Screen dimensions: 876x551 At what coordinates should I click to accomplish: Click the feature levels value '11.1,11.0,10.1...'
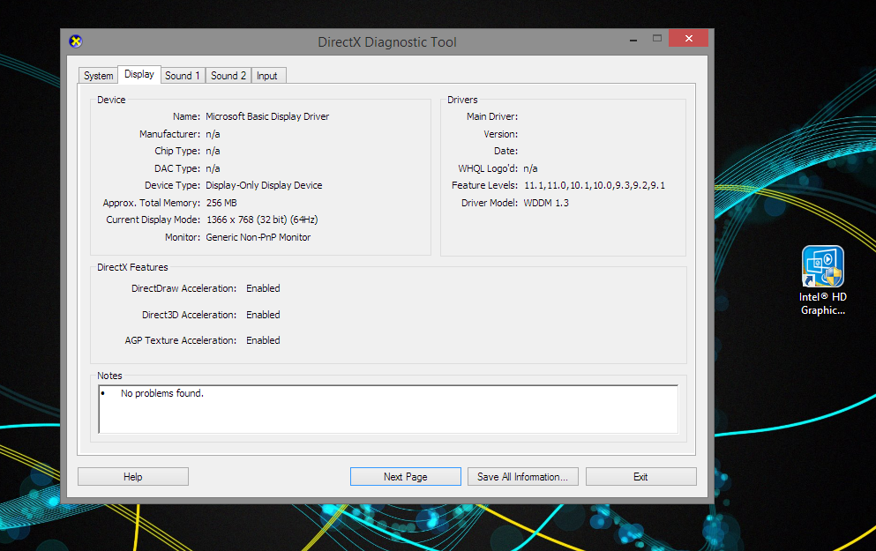coord(595,185)
